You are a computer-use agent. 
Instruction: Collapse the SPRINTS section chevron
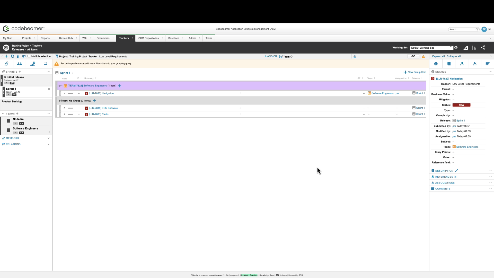tap(49, 72)
